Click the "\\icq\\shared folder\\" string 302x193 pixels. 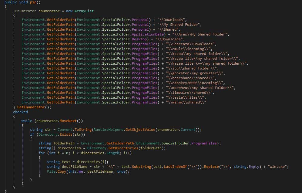(191, 68)
